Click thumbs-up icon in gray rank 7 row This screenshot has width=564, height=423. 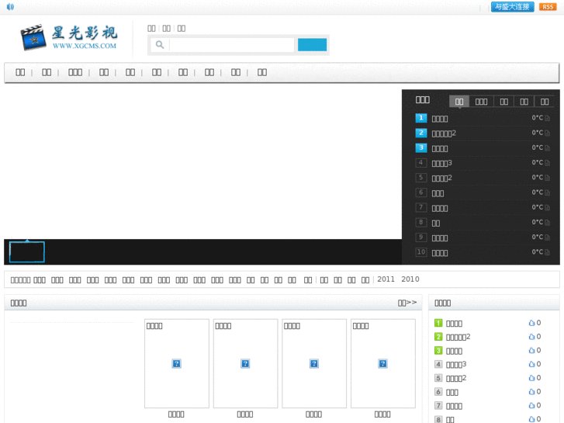pyautogui.click(x=531, y=405)
